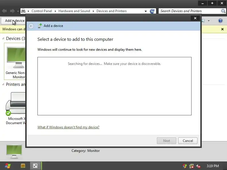Dismiss the yellow information bar

(x=222, y=29)
